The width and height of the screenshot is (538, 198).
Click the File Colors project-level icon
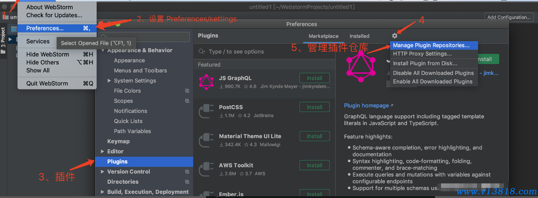(187, 91)
